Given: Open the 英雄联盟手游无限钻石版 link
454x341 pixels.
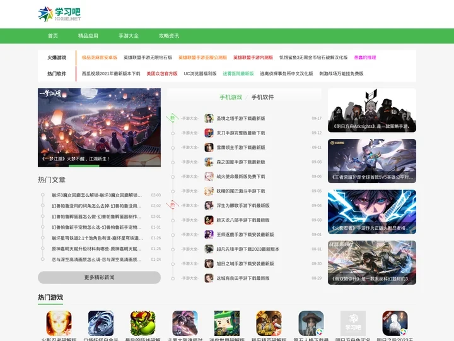Looking at the screenshot, I should 148,57.
